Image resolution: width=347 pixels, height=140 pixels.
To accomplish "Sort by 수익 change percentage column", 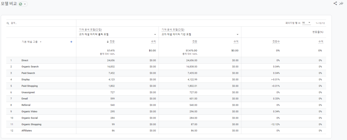I will 321,41.
